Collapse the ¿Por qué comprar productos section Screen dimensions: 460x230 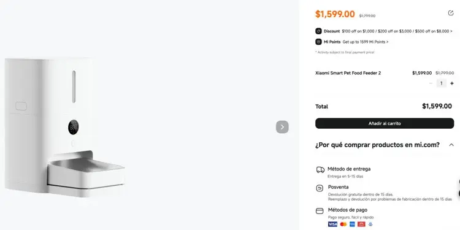(x=451, y=145)
